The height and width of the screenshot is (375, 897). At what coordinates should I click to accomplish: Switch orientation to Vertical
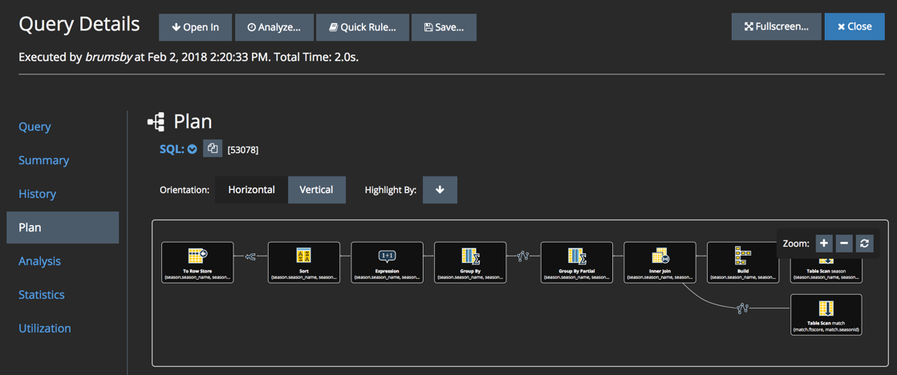click(316, 190)
